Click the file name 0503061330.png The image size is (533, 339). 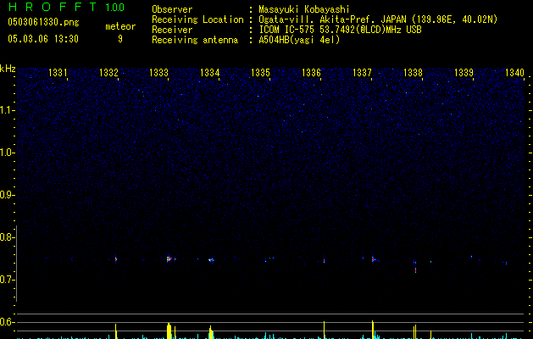[x=43, y=22]
